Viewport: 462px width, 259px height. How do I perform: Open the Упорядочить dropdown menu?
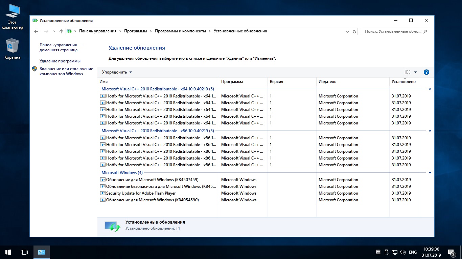pos(117,72)
